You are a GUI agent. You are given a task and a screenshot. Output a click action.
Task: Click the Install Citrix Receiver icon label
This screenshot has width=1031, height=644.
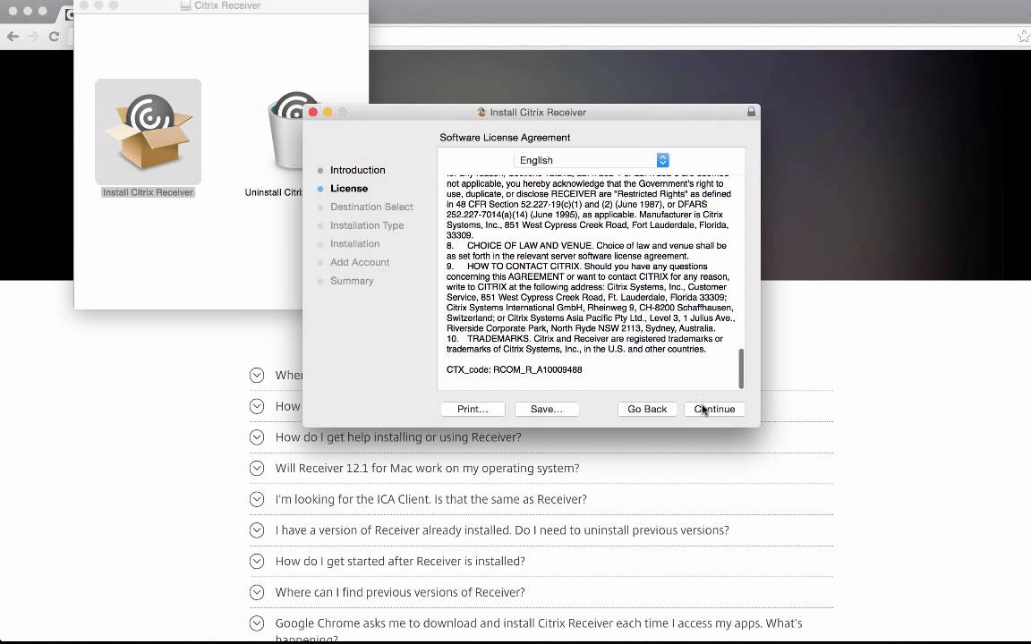coord(148,192)
